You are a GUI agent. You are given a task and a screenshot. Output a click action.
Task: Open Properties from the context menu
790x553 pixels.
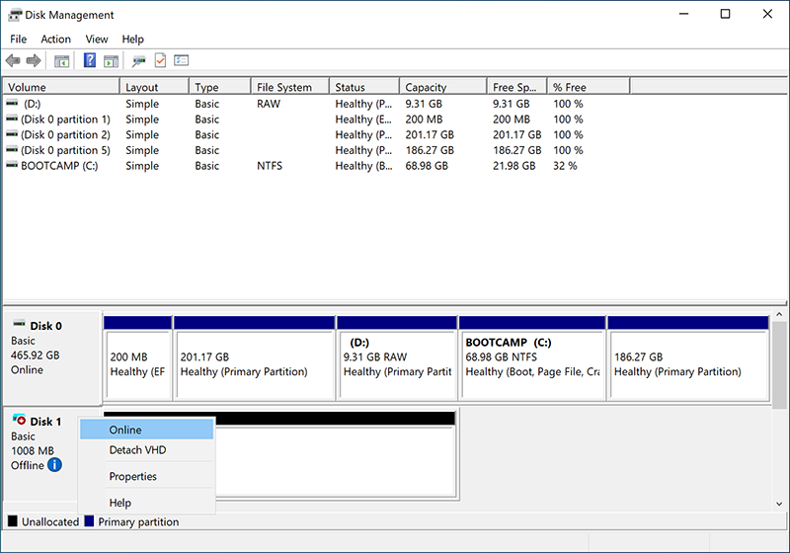(x=132, y=477)
